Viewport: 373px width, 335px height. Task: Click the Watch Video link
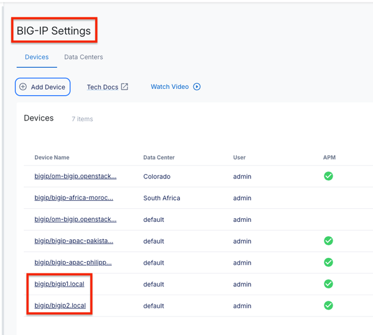170,87
